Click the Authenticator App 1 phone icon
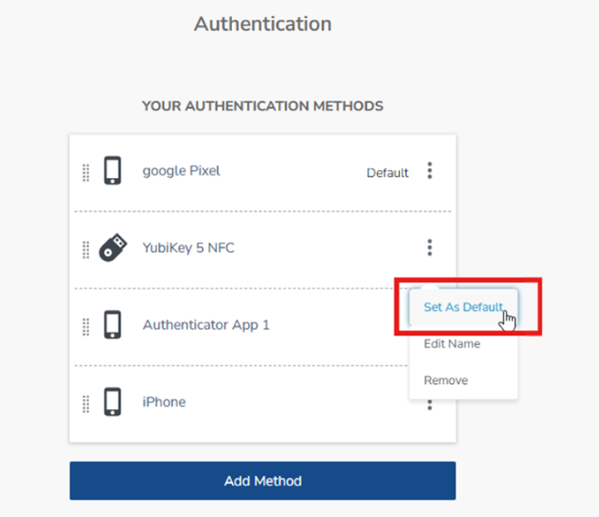This screenshot has height=517, width=599. [x=112, y=325]
